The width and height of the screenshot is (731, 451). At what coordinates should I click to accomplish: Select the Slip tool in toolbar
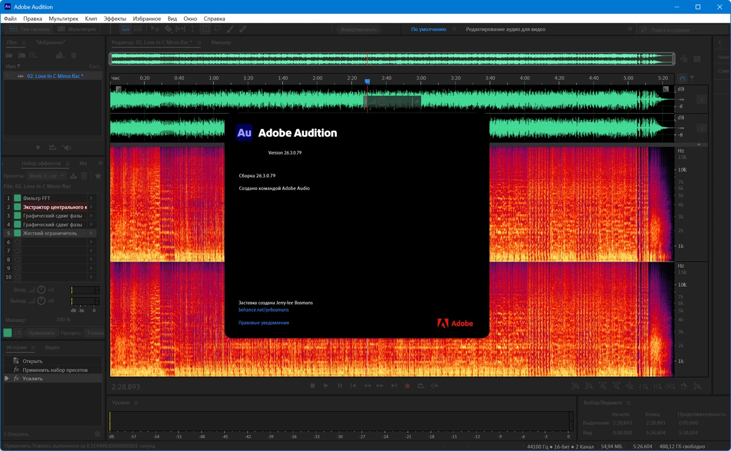[x=180, y=29]
